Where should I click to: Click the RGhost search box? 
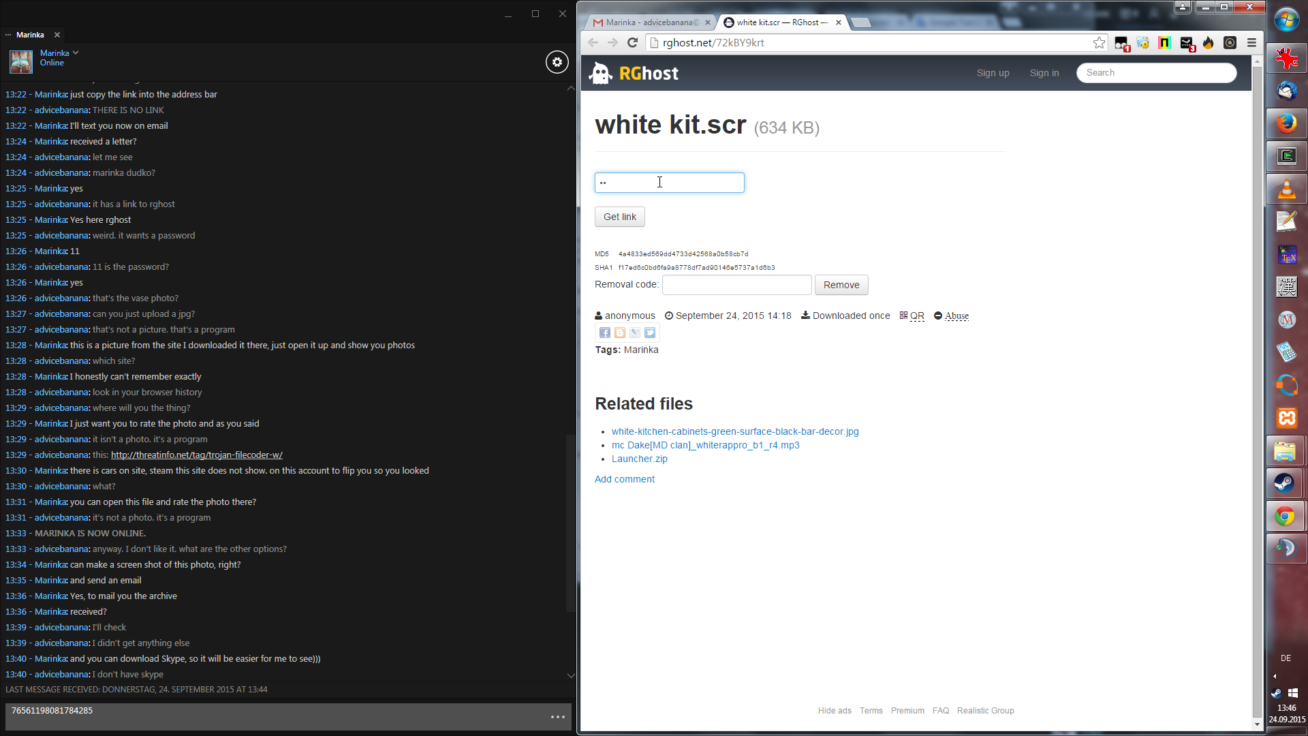coord(1156,73)
